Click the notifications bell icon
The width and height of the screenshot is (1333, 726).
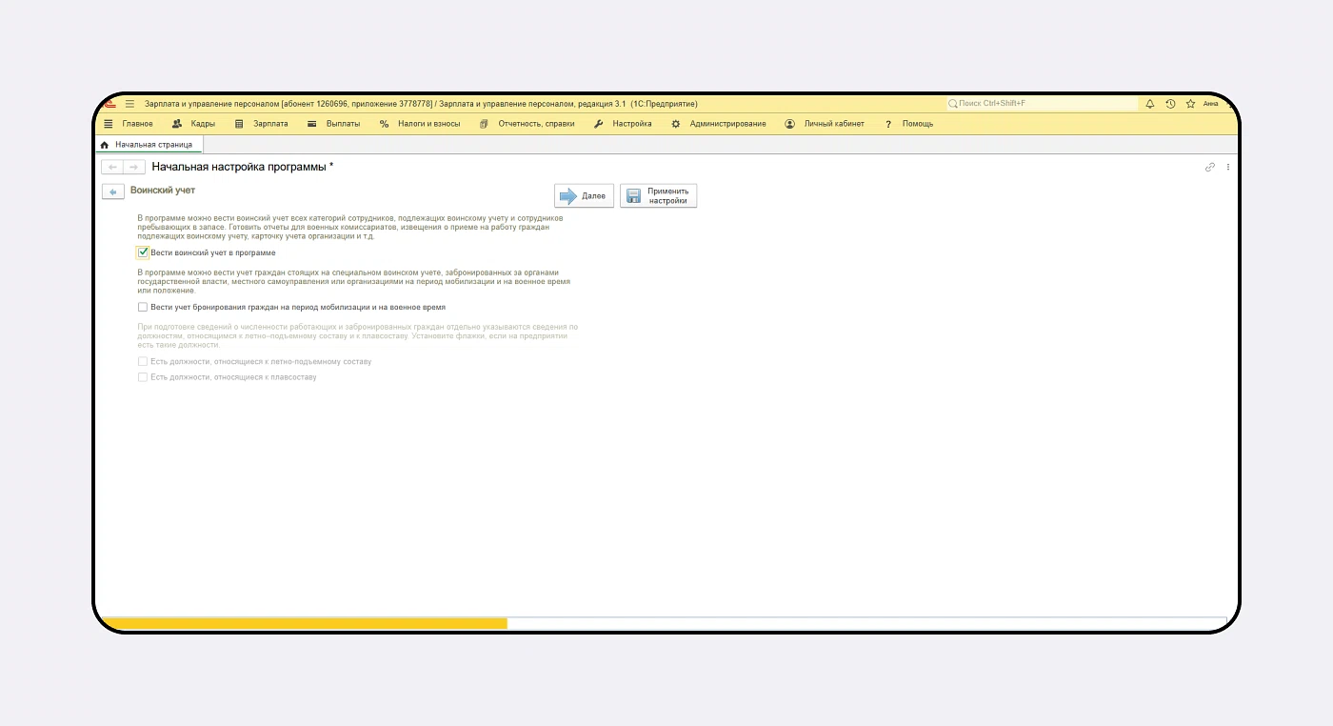coord(1149,104)
